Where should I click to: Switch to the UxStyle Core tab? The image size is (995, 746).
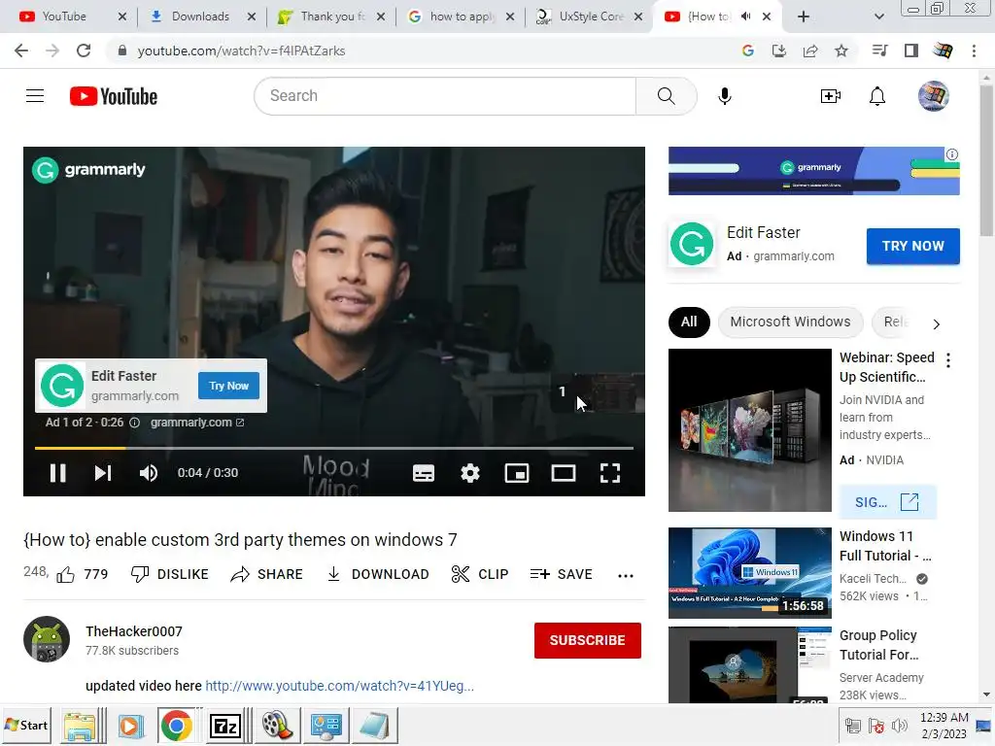(590, 17)
